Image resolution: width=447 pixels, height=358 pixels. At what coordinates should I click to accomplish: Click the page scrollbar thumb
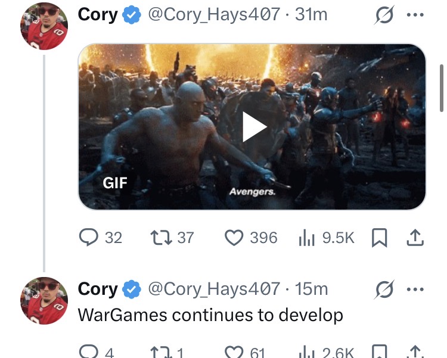click(x=442, y=88)
